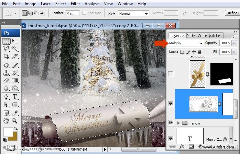Add a layer style with fx button

click(182, 146)
